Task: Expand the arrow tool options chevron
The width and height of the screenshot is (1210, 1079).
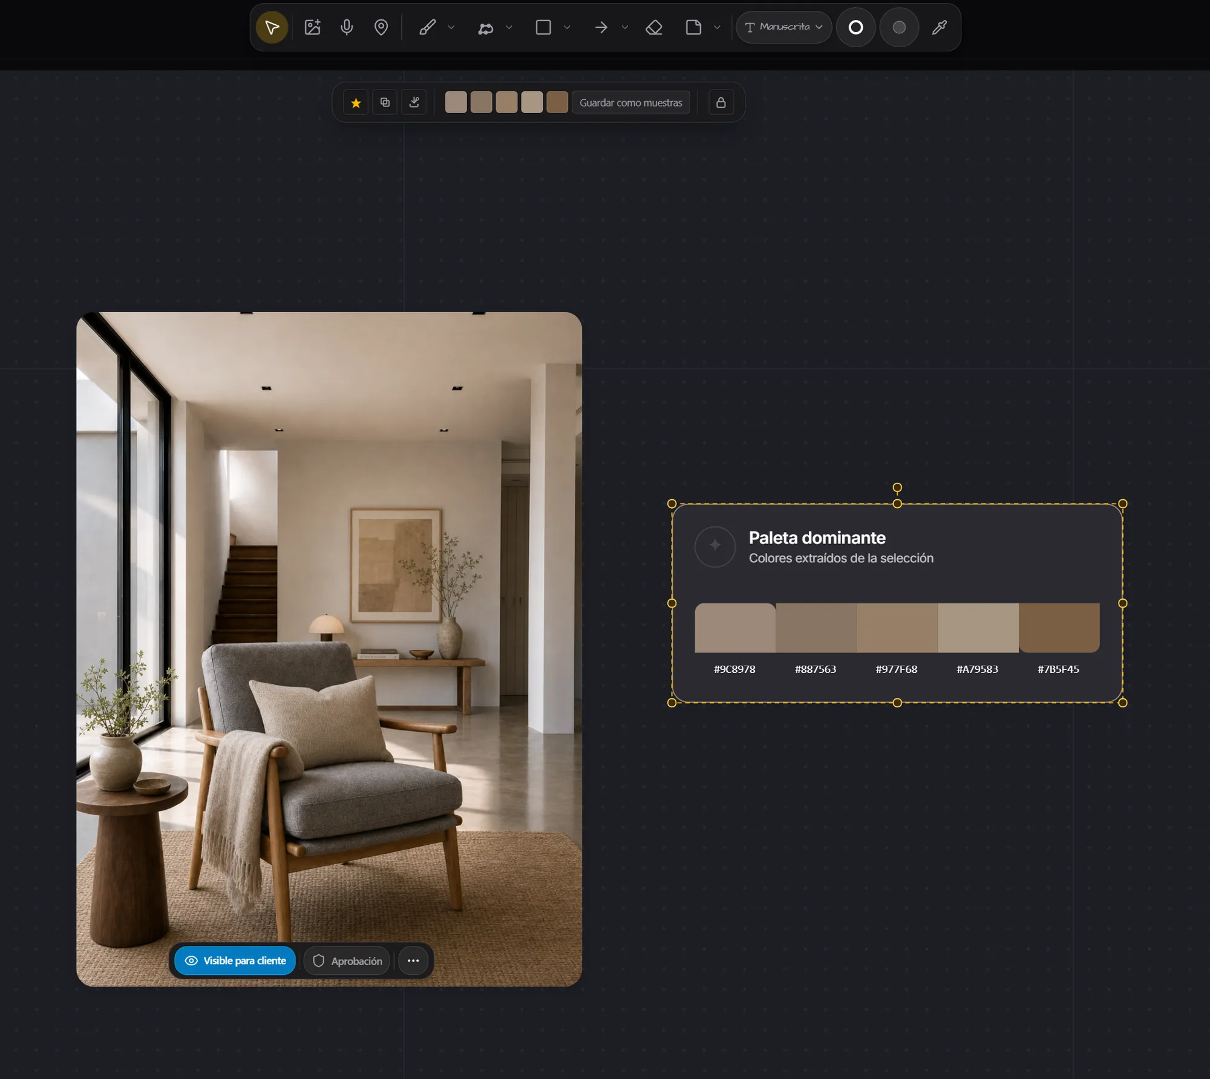Action: 625,27
